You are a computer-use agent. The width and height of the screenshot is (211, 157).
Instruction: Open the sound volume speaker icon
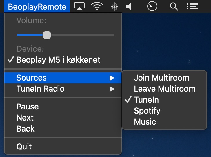click(x=129, y=6)
